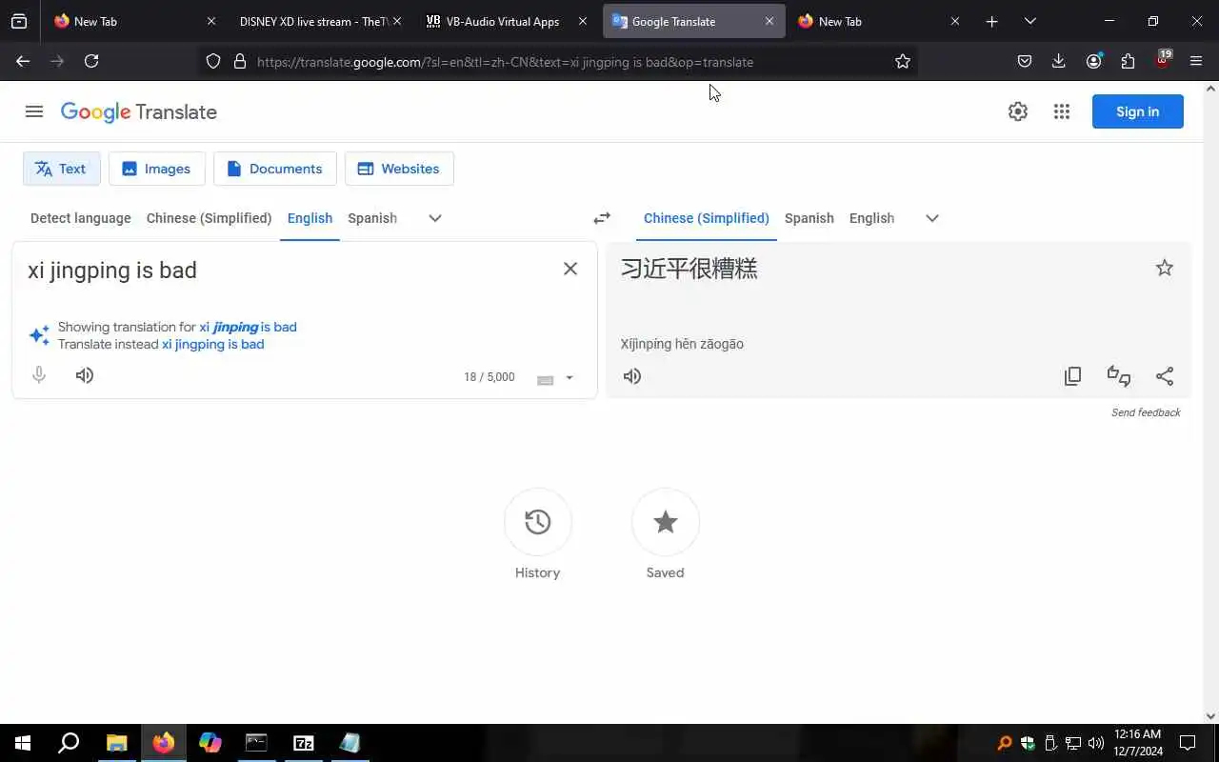Translate instead the original 'xi jingping is bad'
This screenshot has height=762, width=1219.
tap(212, 344)
